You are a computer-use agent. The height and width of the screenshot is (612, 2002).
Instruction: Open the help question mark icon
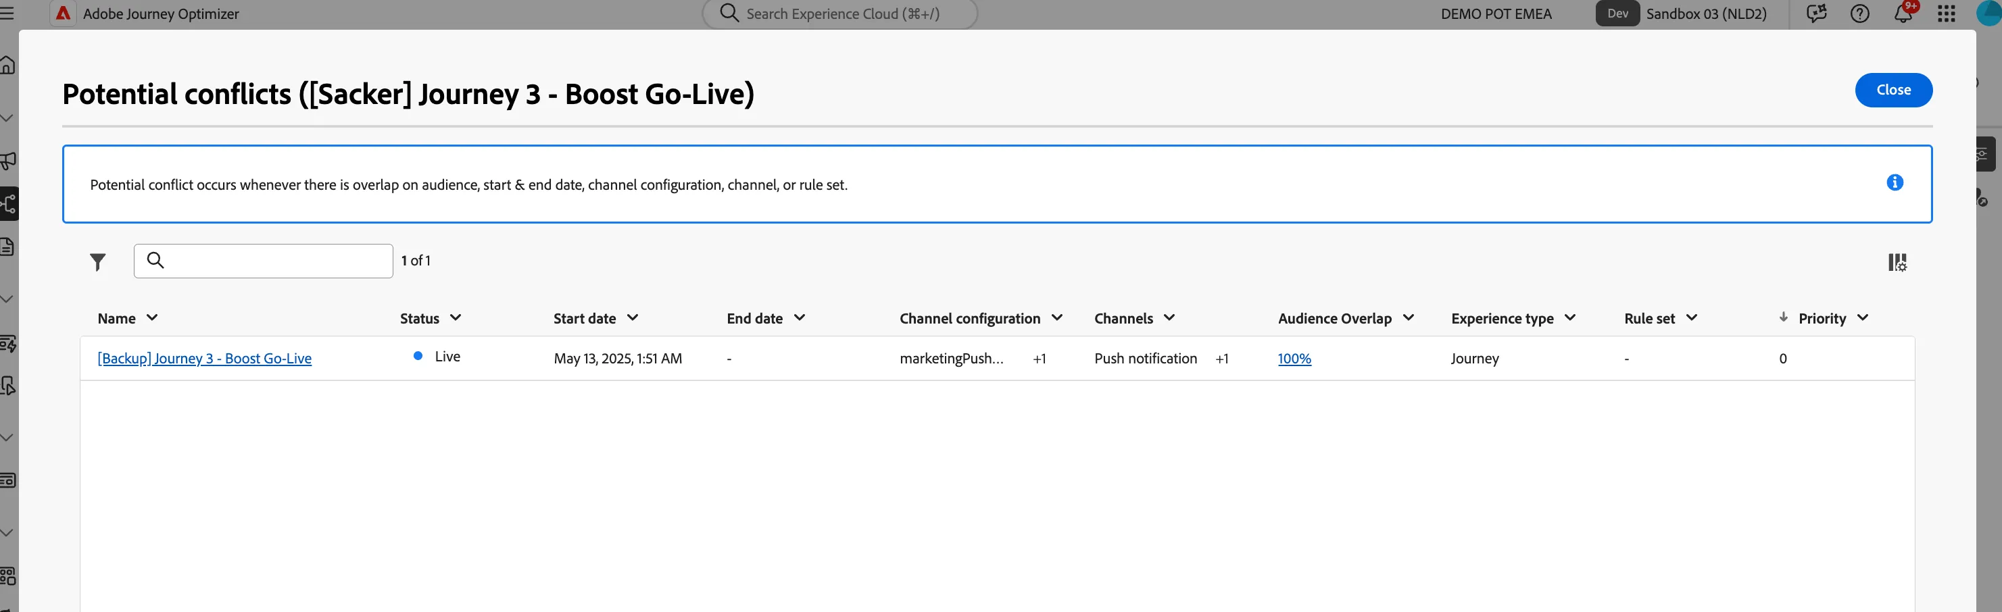(x=1860, y=14)
